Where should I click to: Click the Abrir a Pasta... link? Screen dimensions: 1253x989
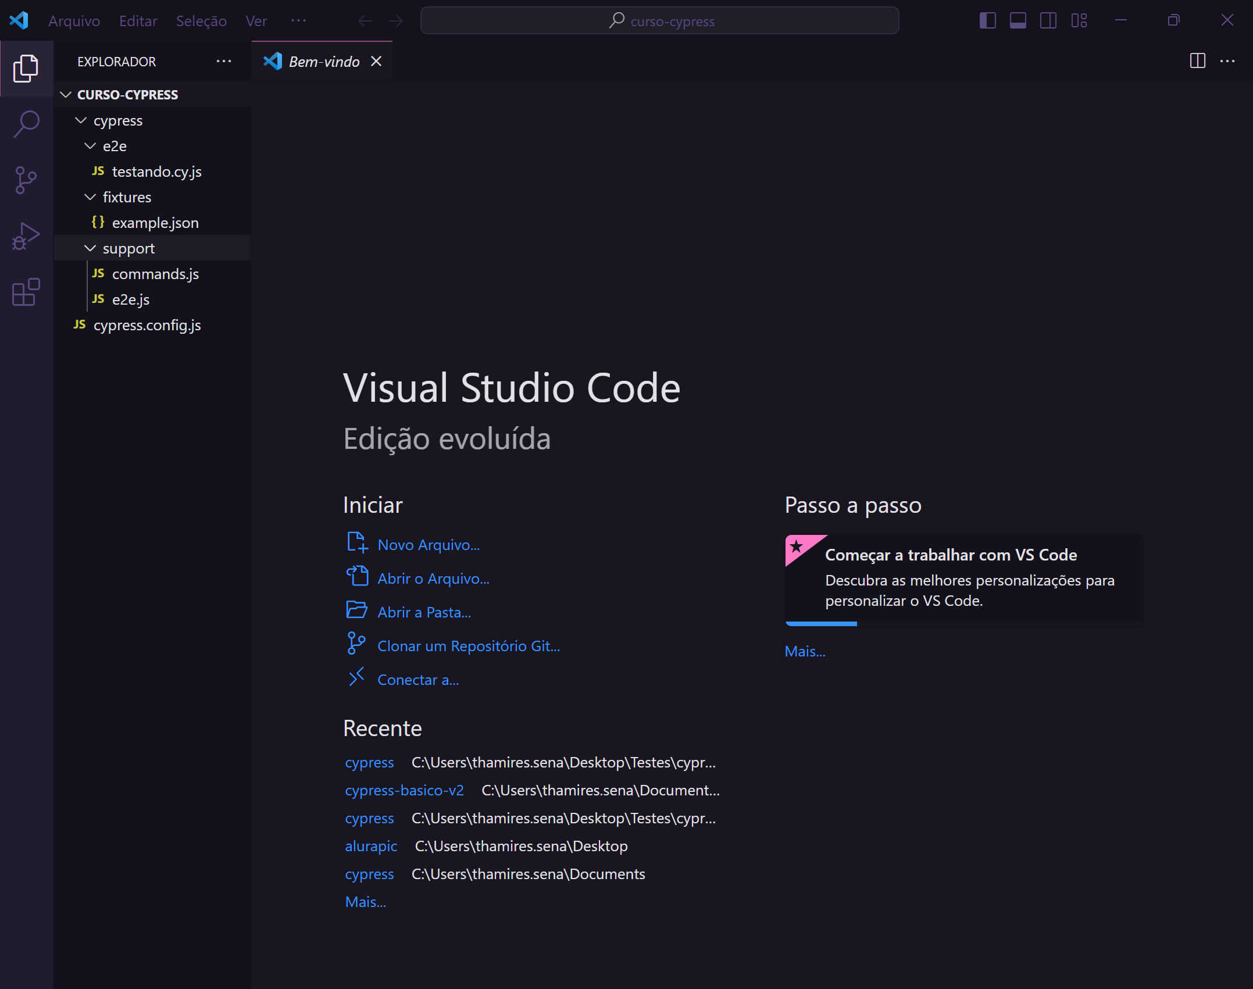(424, 612)
